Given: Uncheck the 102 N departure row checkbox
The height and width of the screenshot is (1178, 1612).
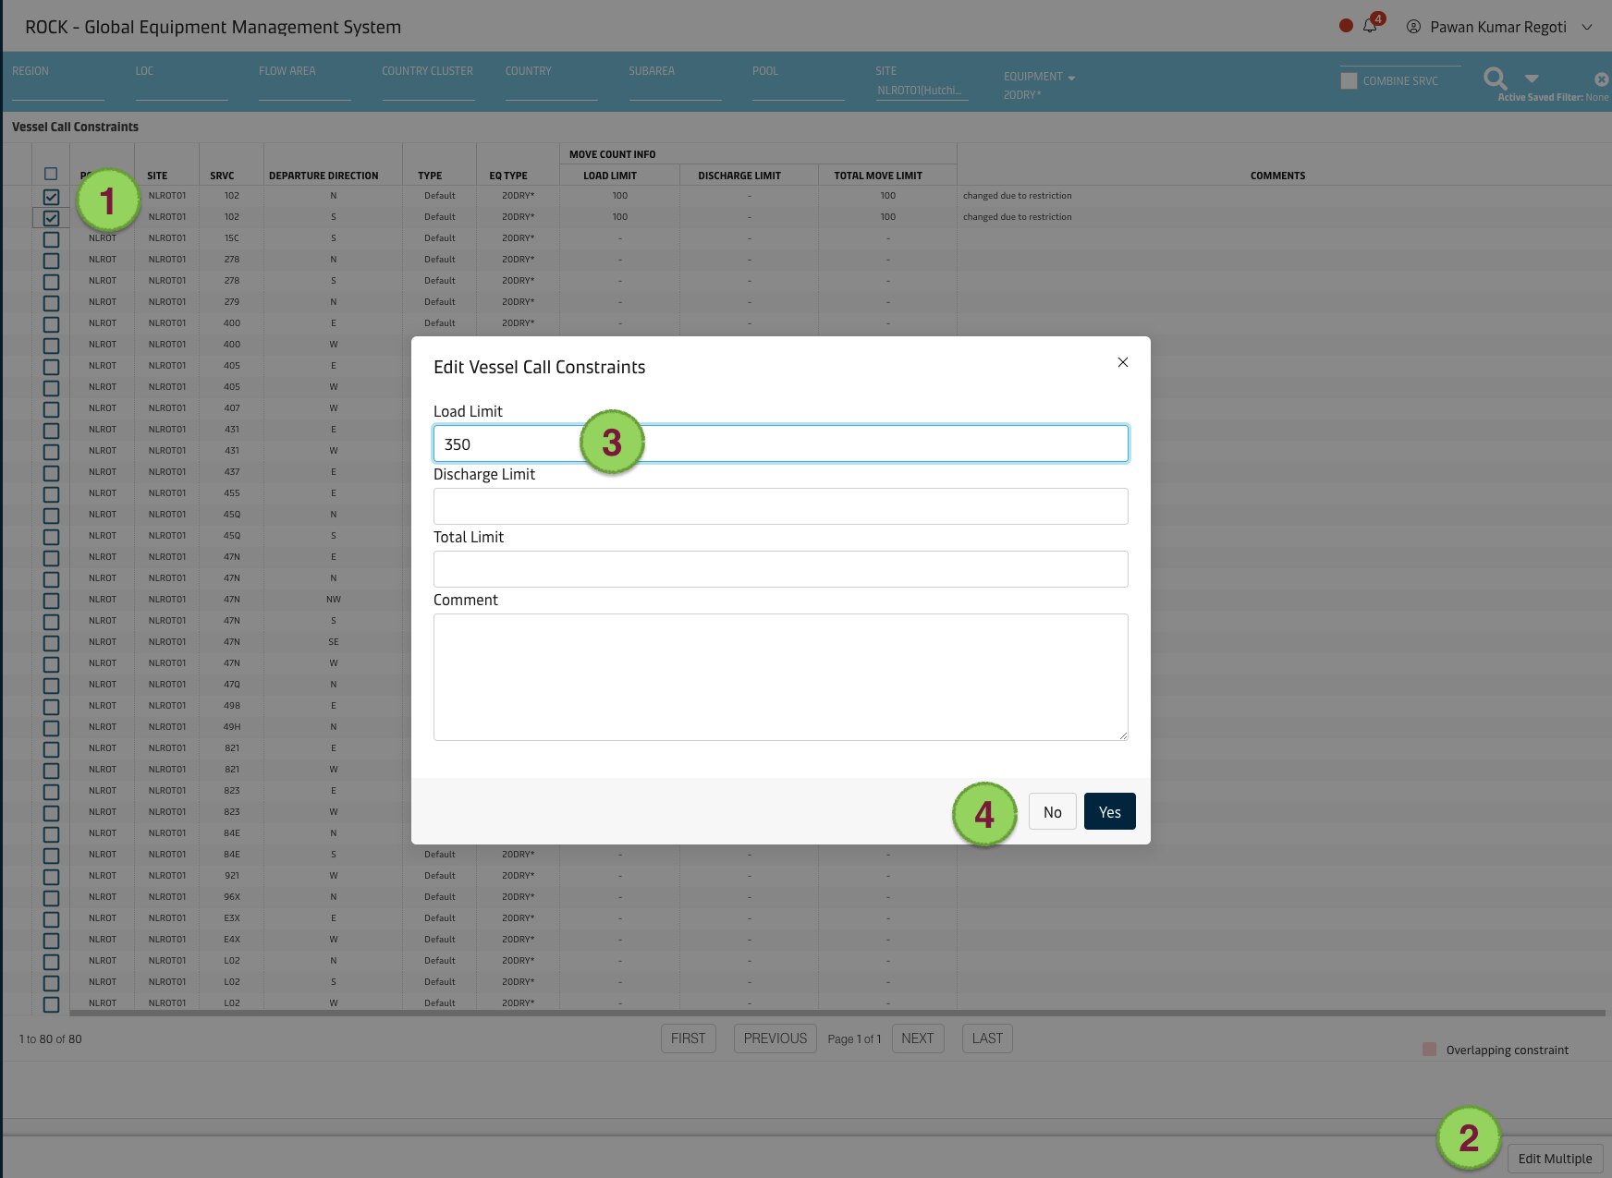Looking at the screenshot, I should (51, 197).
